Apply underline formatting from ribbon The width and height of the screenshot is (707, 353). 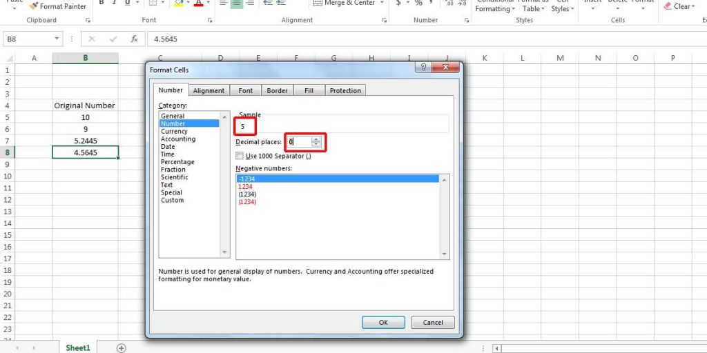tap(127, 3)
